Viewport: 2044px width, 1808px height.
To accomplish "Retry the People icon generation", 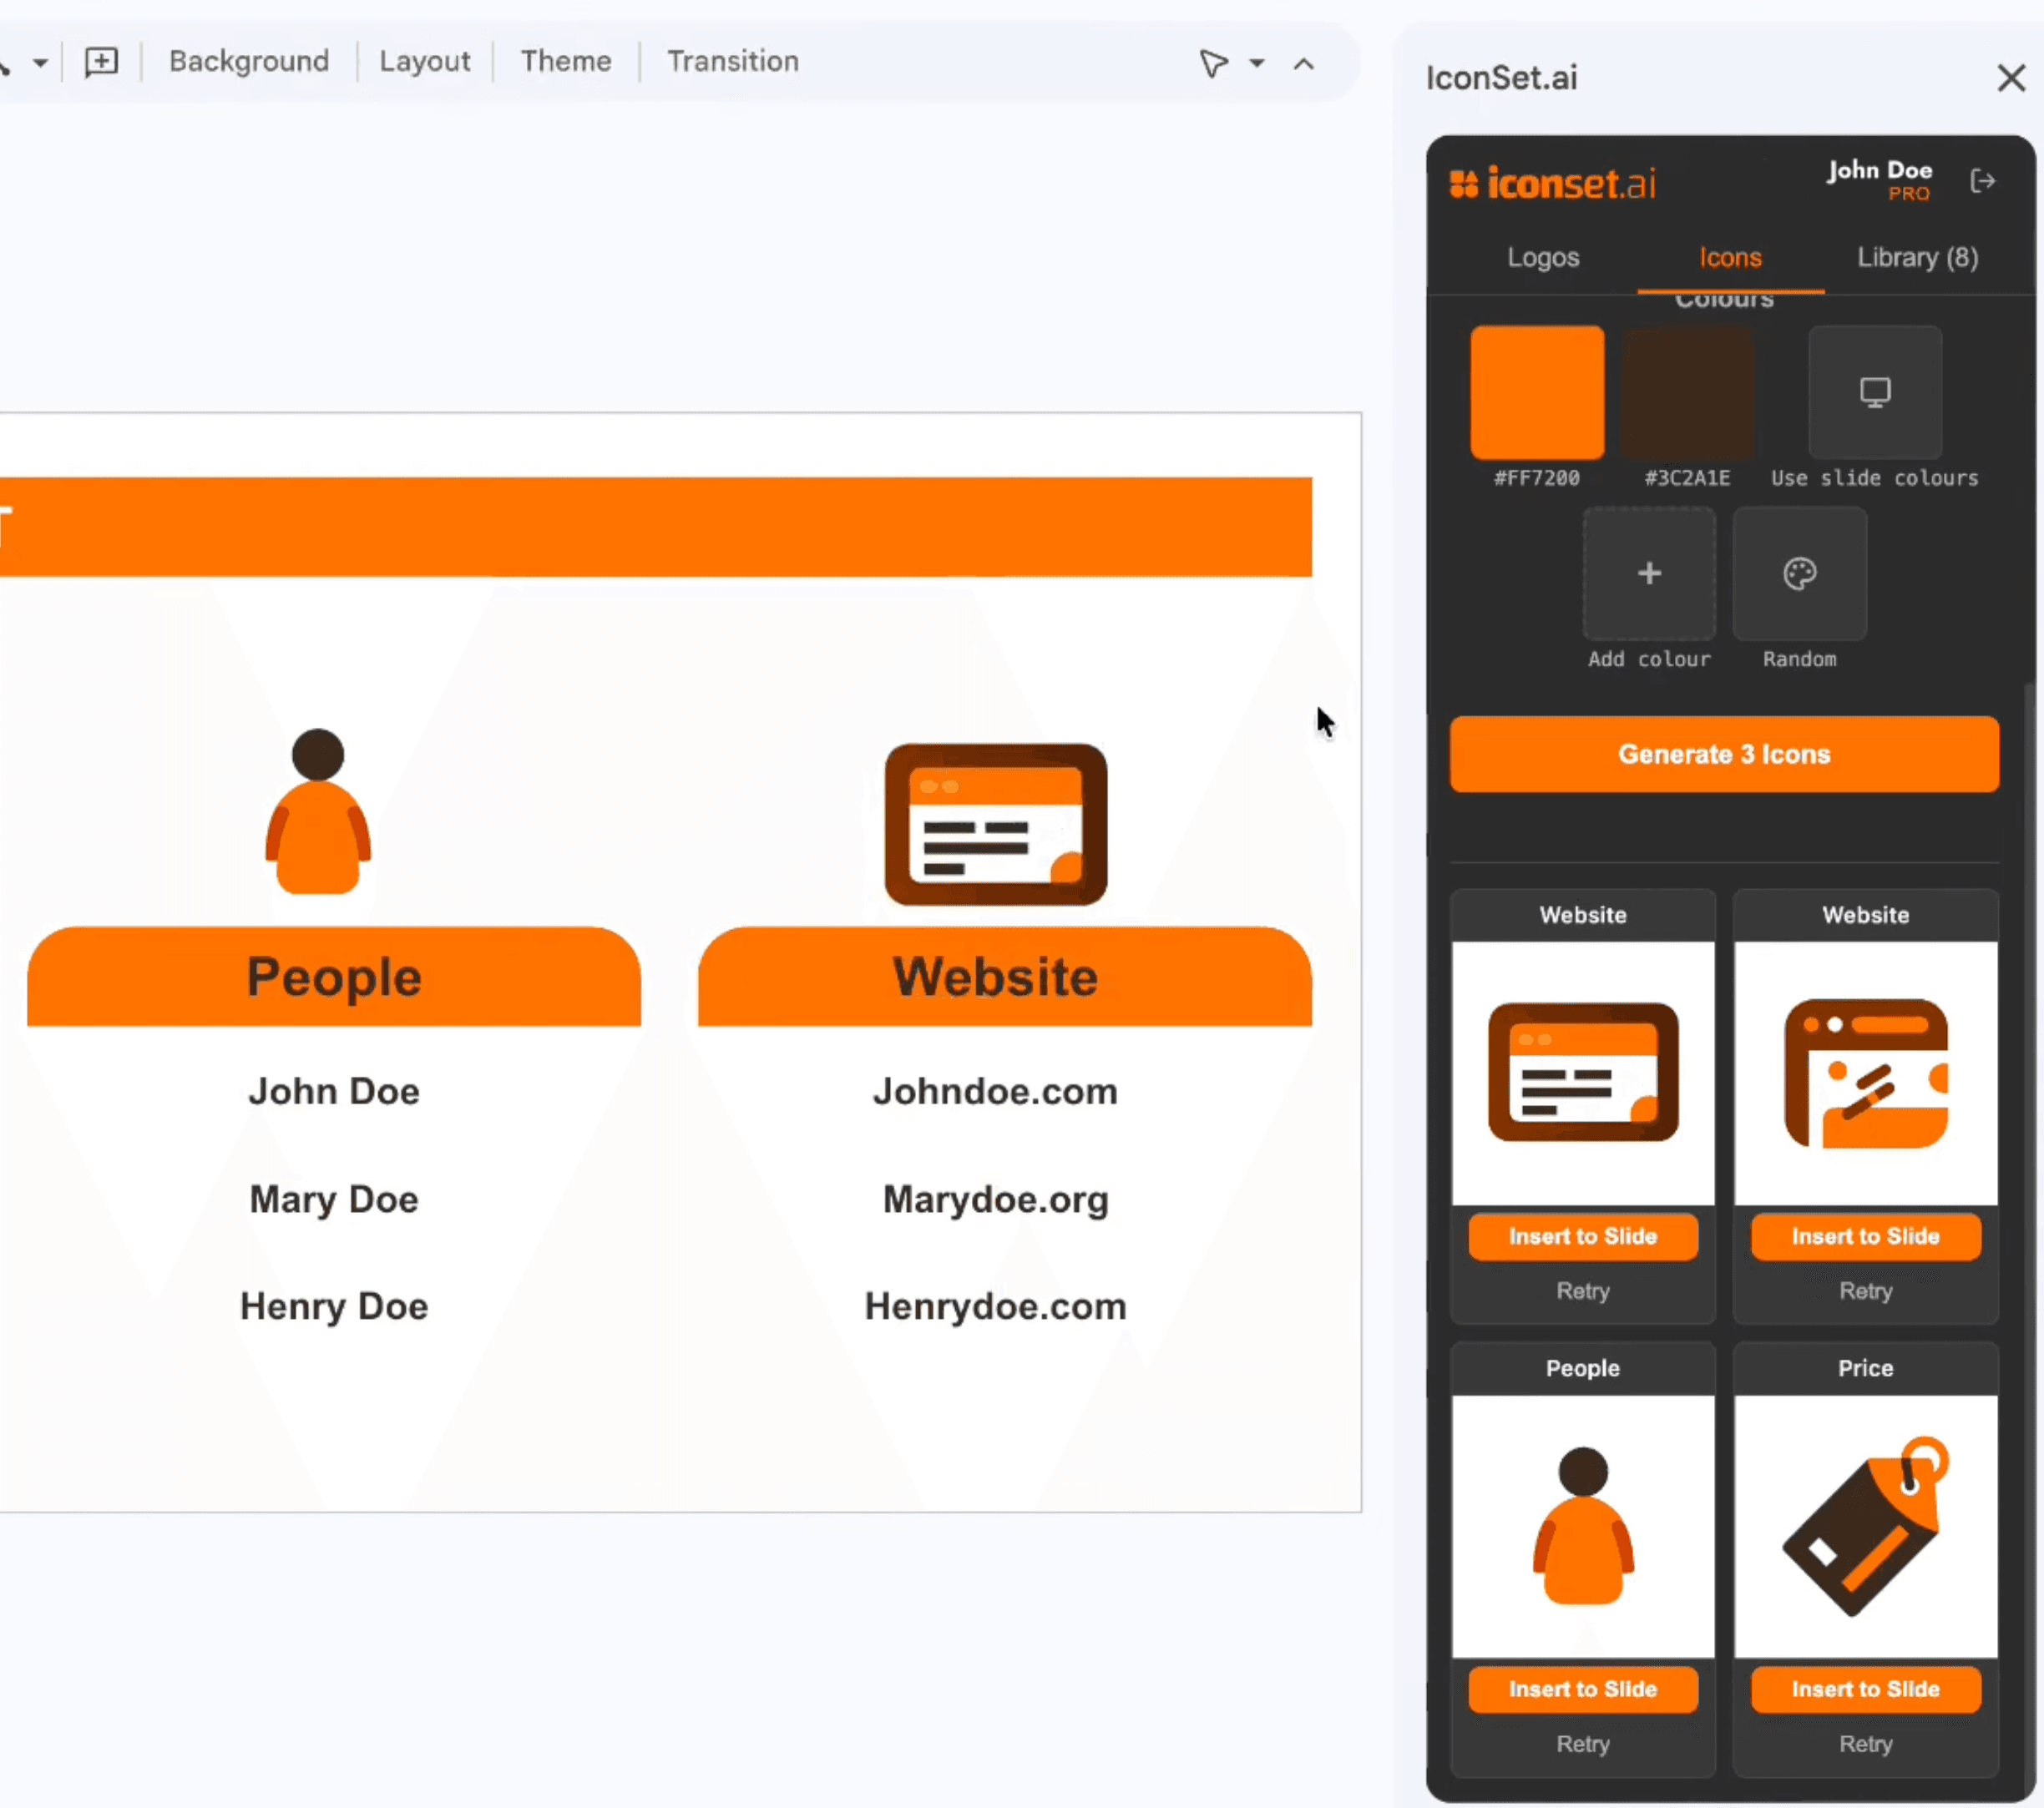I will pyautogui.click(x=1583, y=1744).
